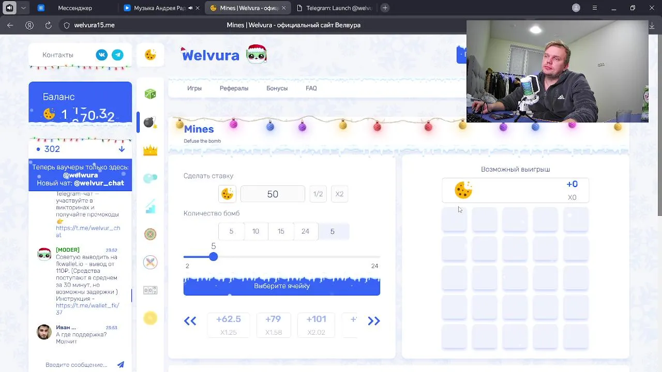Image resolution: width=662 pixels, height=372 pixels.
Task: Open the crossed swords game icon
Action: [x=150, y=262]
